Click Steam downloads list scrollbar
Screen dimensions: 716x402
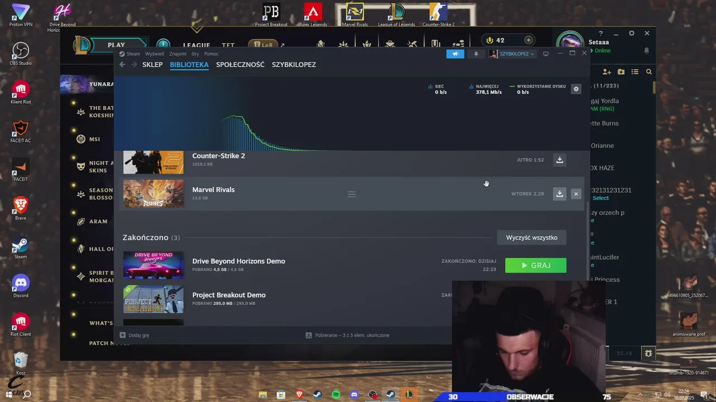pos(587,240)
